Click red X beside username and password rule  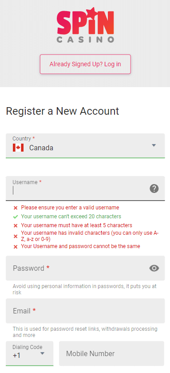tap(16, 247)
